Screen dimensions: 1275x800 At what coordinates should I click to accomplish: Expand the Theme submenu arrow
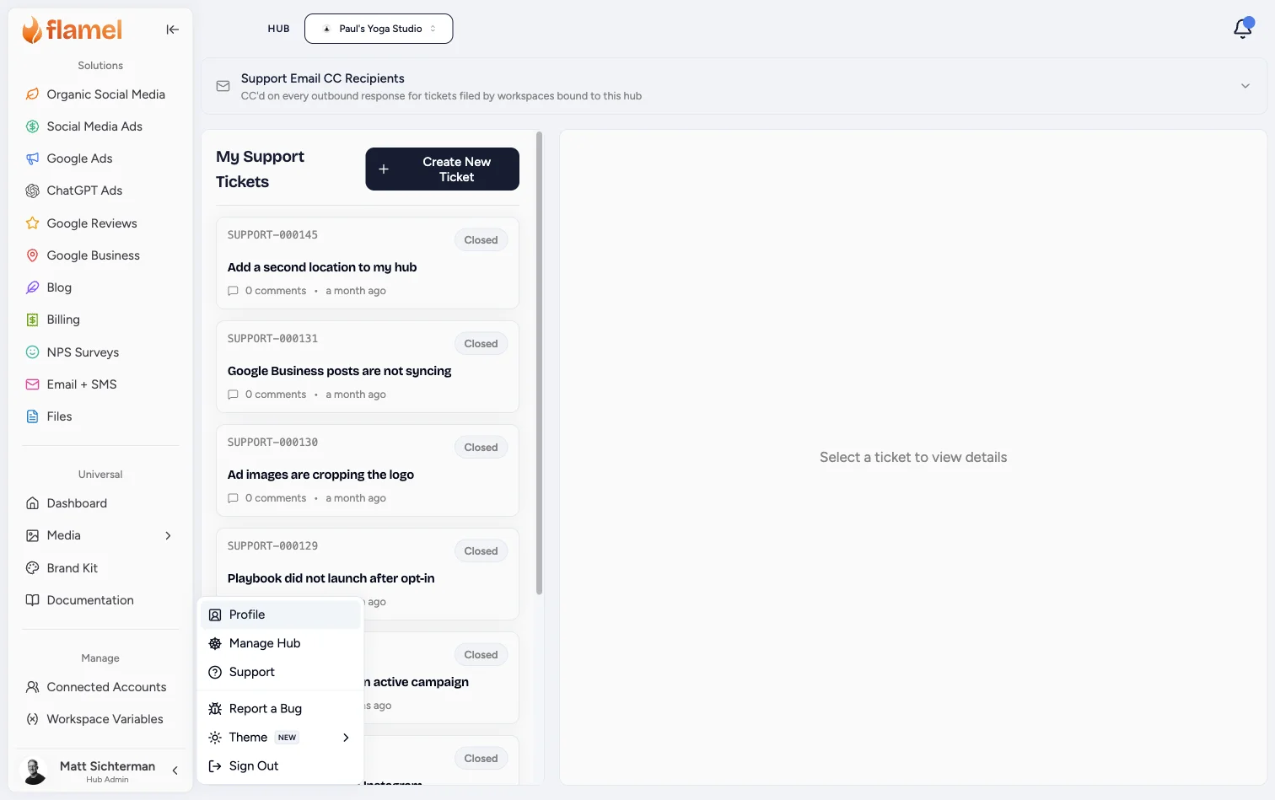(x=346, y=738)
